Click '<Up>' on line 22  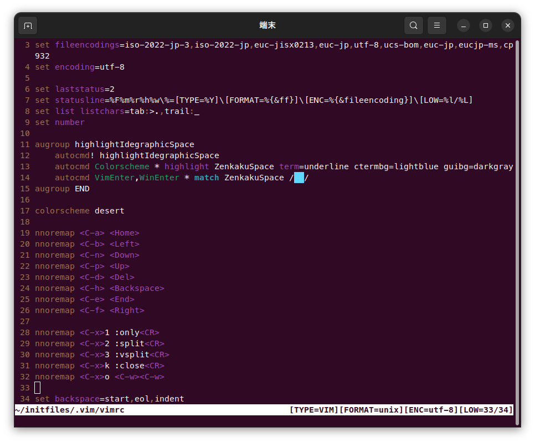pyautogui.click(x=120, y=266)
